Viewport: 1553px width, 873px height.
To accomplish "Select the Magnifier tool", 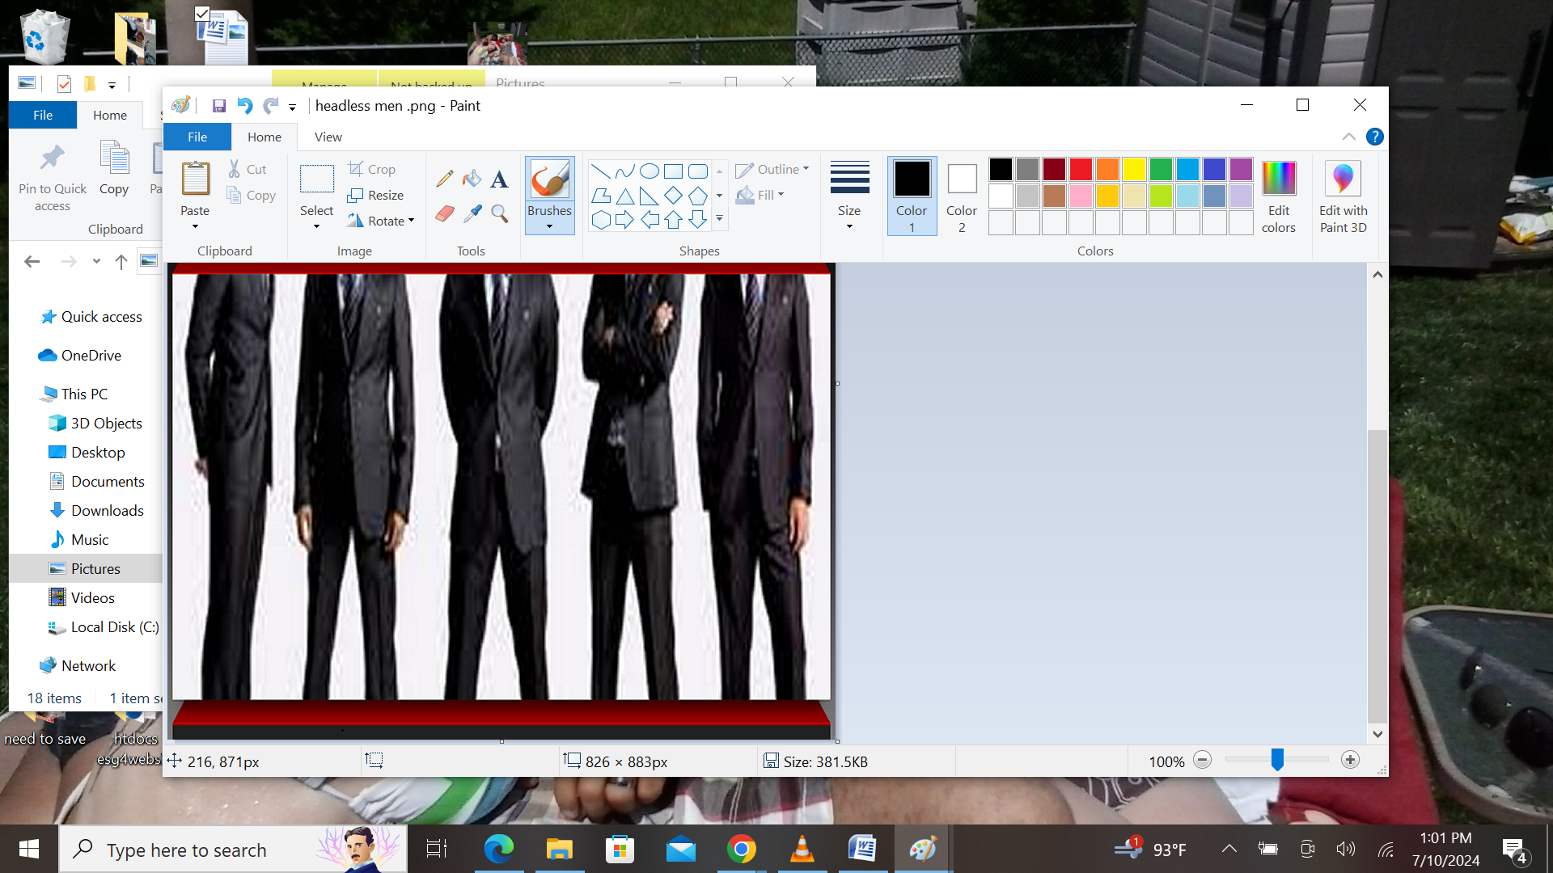I will (x=500, y=213).
